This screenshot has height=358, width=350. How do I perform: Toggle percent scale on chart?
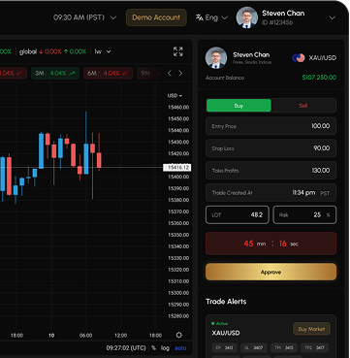click(x=153, y=348)
